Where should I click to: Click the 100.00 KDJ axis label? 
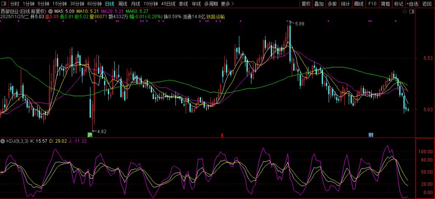(x=426, y=152)
